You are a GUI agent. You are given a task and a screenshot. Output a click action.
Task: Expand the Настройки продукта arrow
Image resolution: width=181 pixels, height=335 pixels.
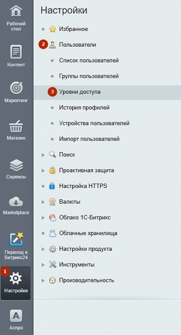point(43,249)
